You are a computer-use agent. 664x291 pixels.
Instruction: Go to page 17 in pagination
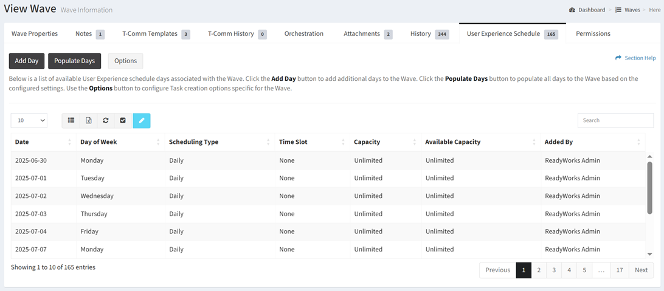pyautogui.click(x=619, y=270)
